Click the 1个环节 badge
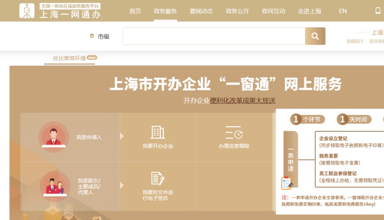Screen dimensions: 384x220 (308, 119)
